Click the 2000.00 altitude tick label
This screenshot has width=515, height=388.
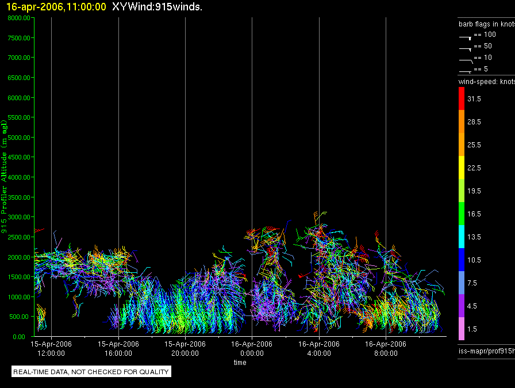(x=19, y=257)
